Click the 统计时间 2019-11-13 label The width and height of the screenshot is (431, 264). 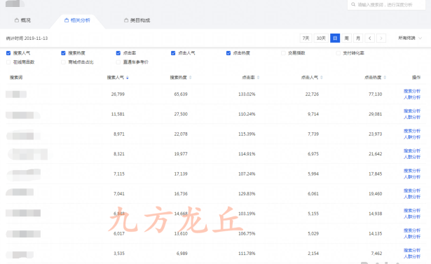pos(27,39)
